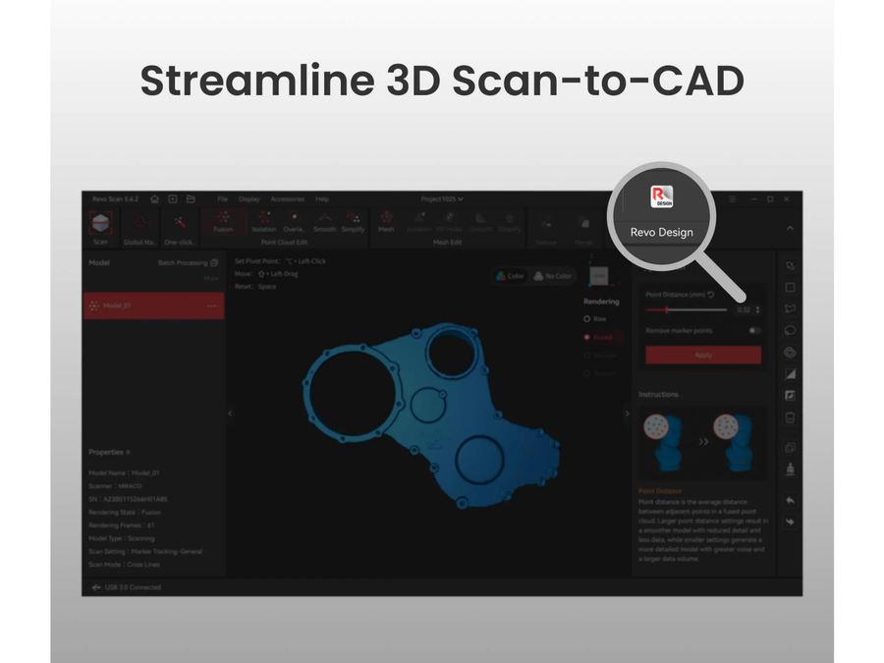The height and width of the screenshot is (663, 884).
Task: Toggle Remove marker points switch
Action: [x=754, y=331]
